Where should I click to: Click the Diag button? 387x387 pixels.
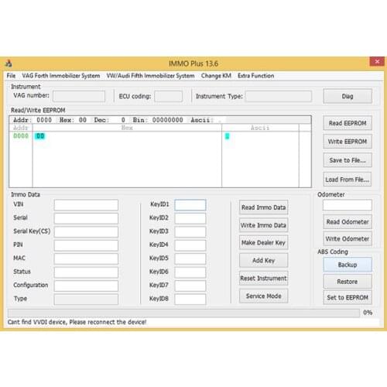coord(348,96)
